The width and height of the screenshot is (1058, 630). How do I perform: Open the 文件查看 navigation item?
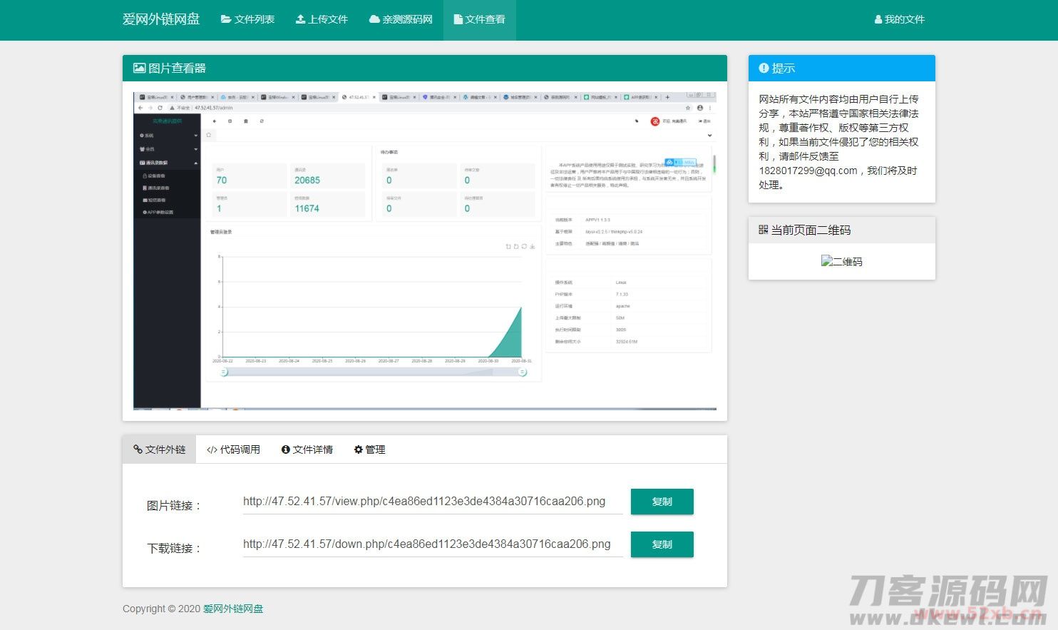click(x=479, y=19)
